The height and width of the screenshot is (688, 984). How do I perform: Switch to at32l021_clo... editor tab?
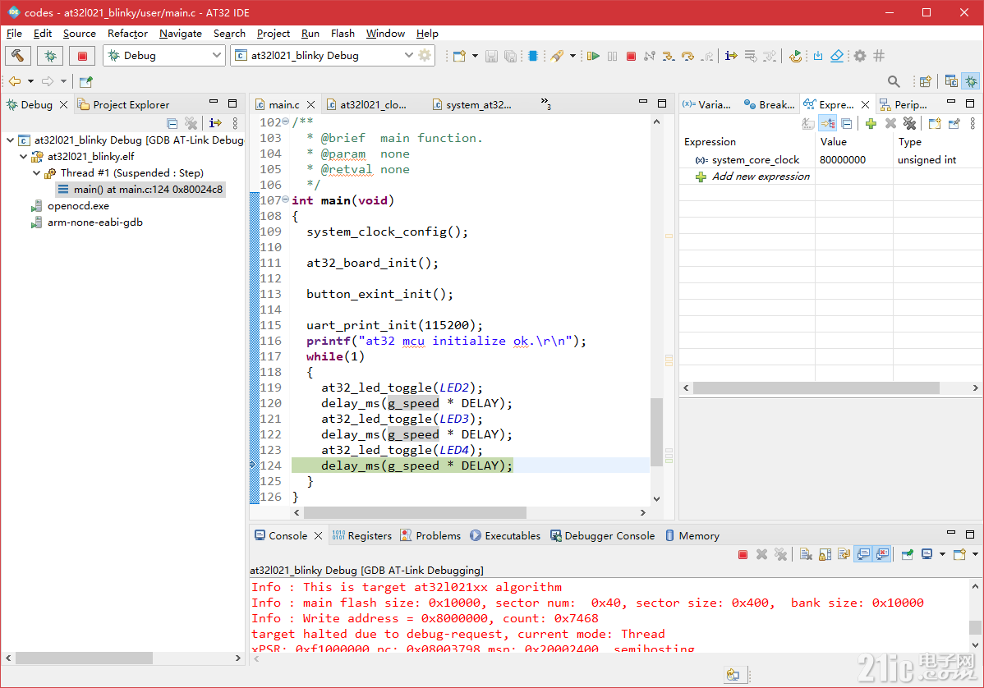coord(366,105)
